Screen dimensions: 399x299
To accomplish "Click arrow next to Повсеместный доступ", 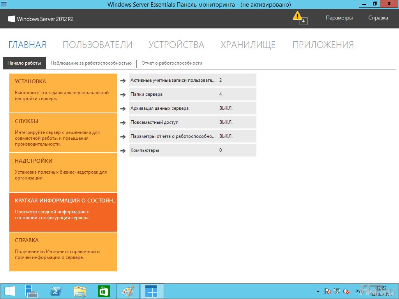I will pyautogui.click(x=123, y=123).
